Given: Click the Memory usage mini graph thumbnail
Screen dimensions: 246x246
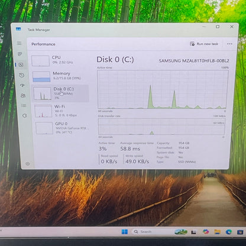Looking at the screenshot, I should 41,77.
